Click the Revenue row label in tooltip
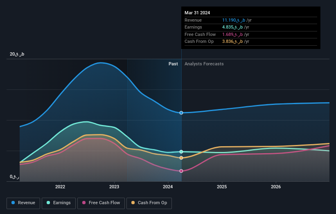Screen dimensions: 336x214 coord(193,20)
